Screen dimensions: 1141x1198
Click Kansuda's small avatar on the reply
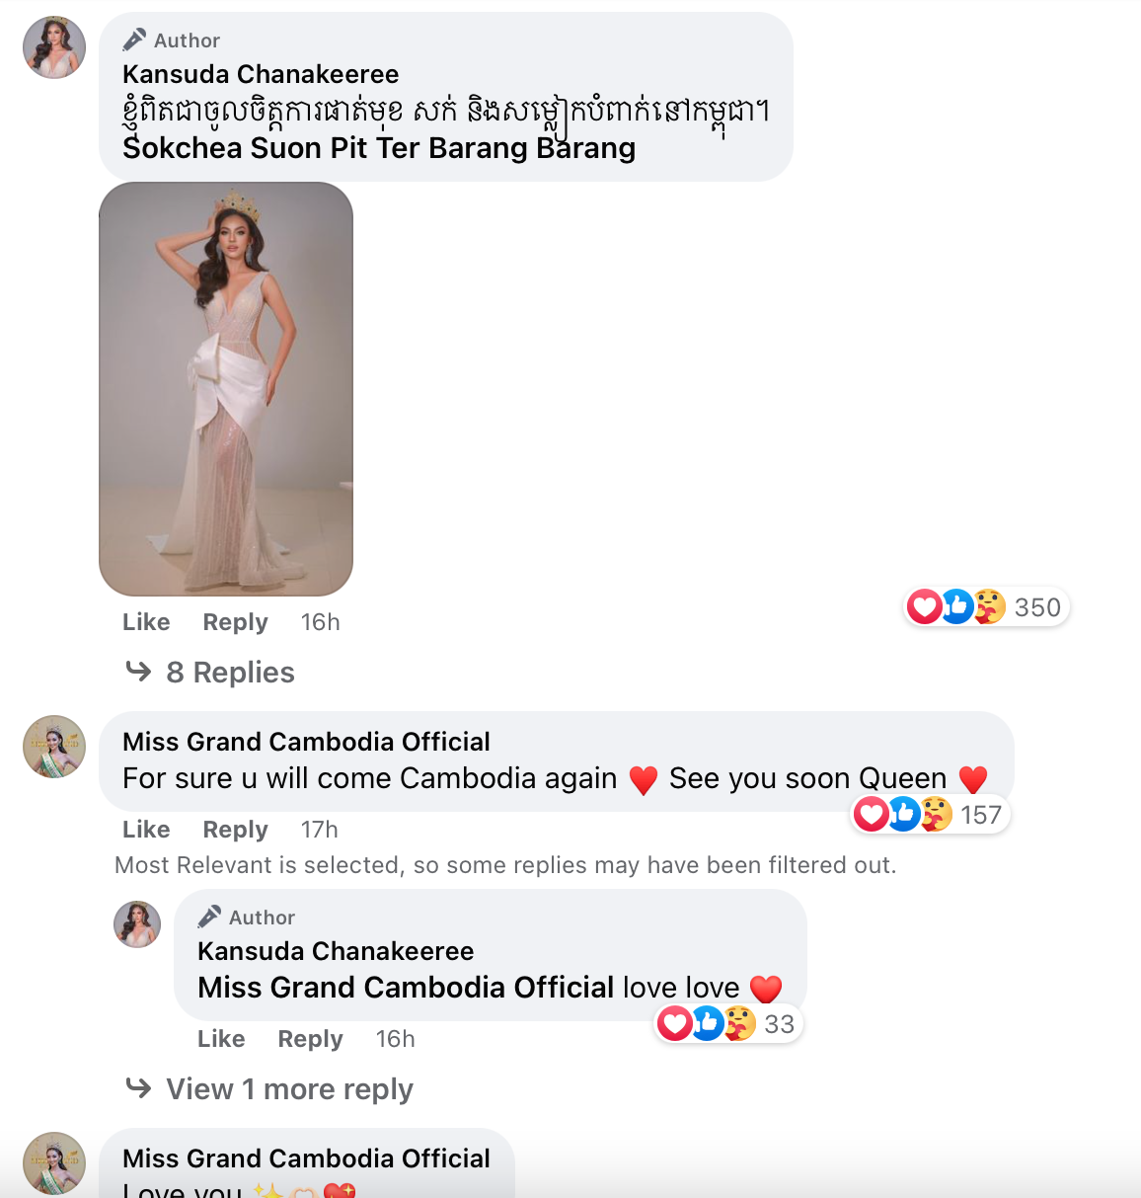137,924
